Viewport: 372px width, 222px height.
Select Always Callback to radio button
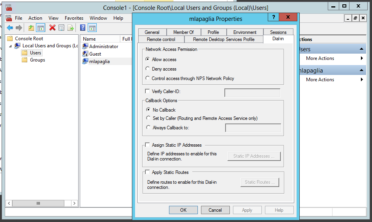[148, 127]
